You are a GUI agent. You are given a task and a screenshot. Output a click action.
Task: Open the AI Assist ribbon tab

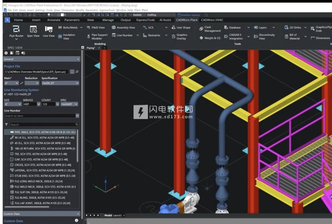(165, 20)
